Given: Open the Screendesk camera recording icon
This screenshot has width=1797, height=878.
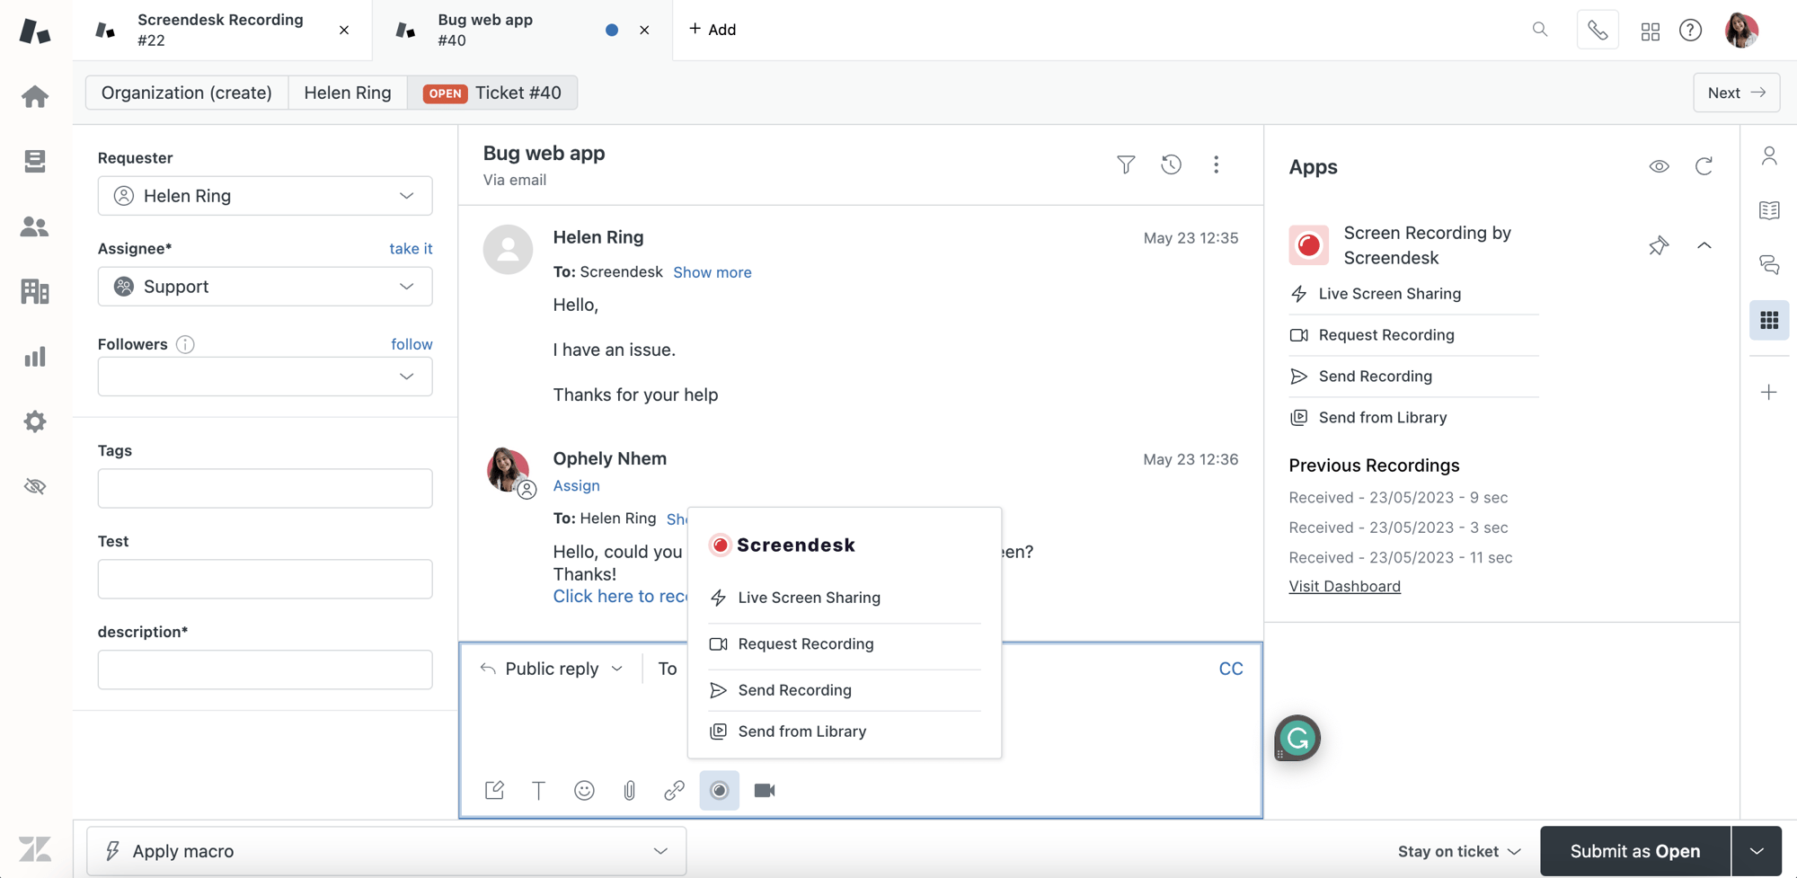Looking at the screenshot, I should (764, 790).
